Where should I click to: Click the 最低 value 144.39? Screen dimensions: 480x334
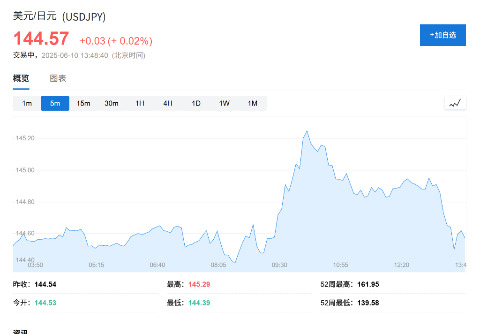point(199,303)
